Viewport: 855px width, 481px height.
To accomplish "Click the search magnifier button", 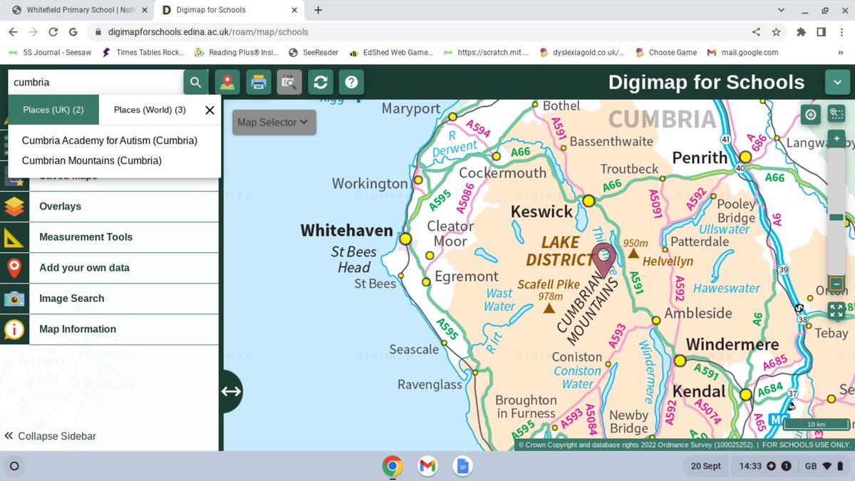I will click(196, 82).
